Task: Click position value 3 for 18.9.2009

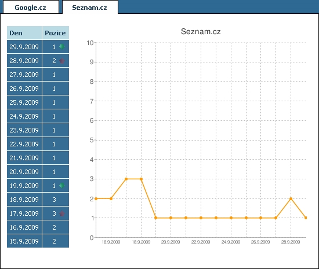Action: [54, 200]
